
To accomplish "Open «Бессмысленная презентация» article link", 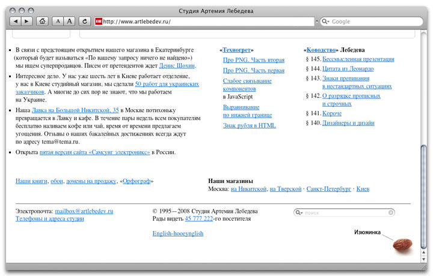I will tap(358, 59).
